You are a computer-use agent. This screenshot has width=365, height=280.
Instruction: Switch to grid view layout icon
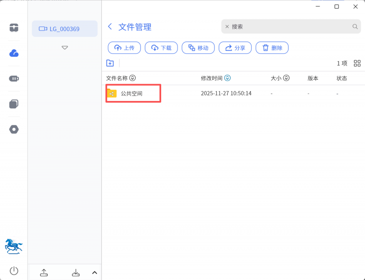357,63
